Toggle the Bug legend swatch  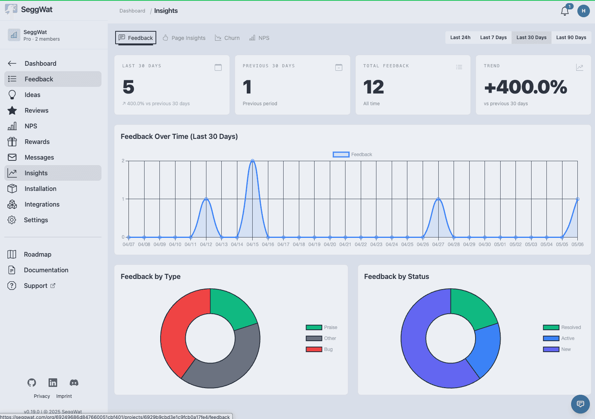coord(314,349)
